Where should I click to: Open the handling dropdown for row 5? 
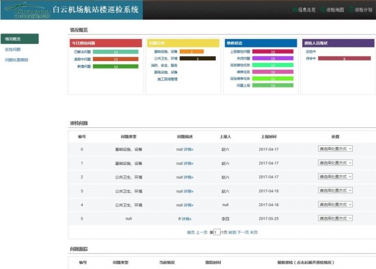click(335, 218)
